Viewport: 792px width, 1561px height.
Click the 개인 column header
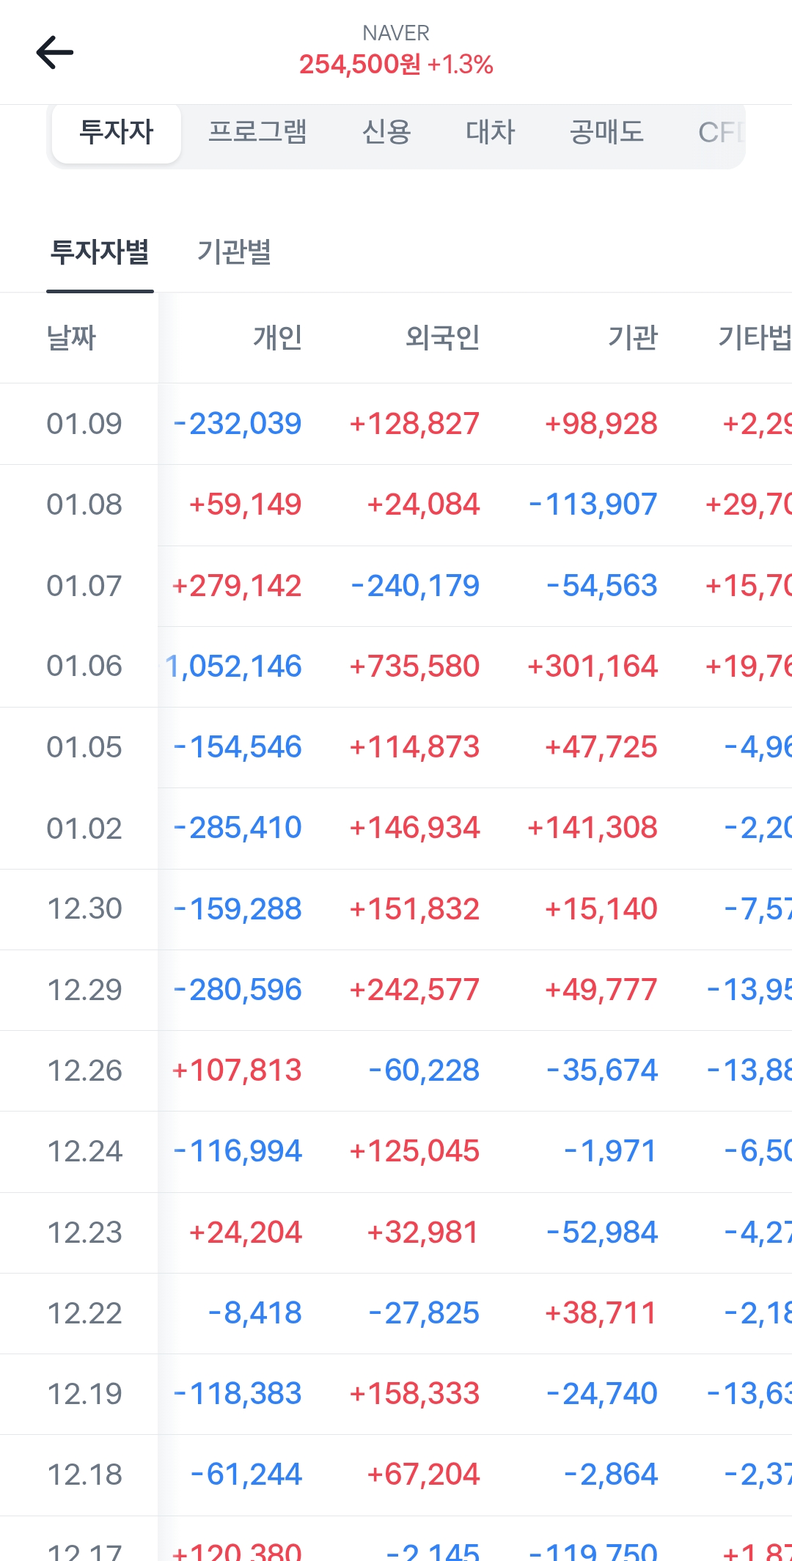tap(278, 338)
